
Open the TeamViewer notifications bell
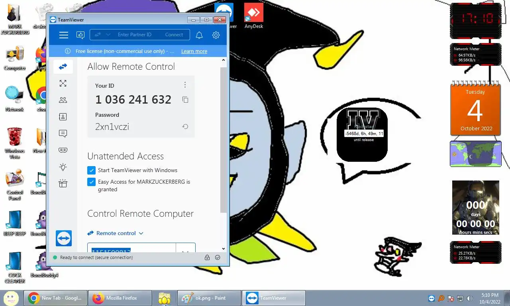pos(199,35)
